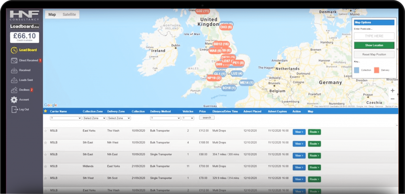Open the Received inbox tray icon
Viewport: 405px width, 194px height.
click(14, 70)
